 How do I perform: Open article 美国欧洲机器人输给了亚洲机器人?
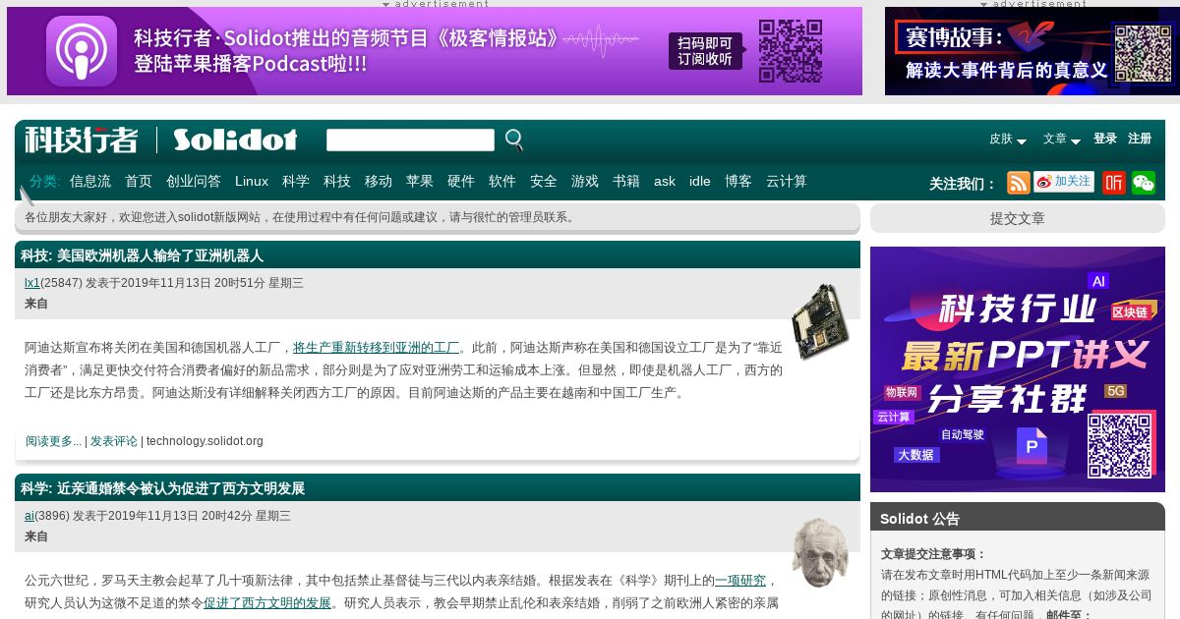(160, 255)
